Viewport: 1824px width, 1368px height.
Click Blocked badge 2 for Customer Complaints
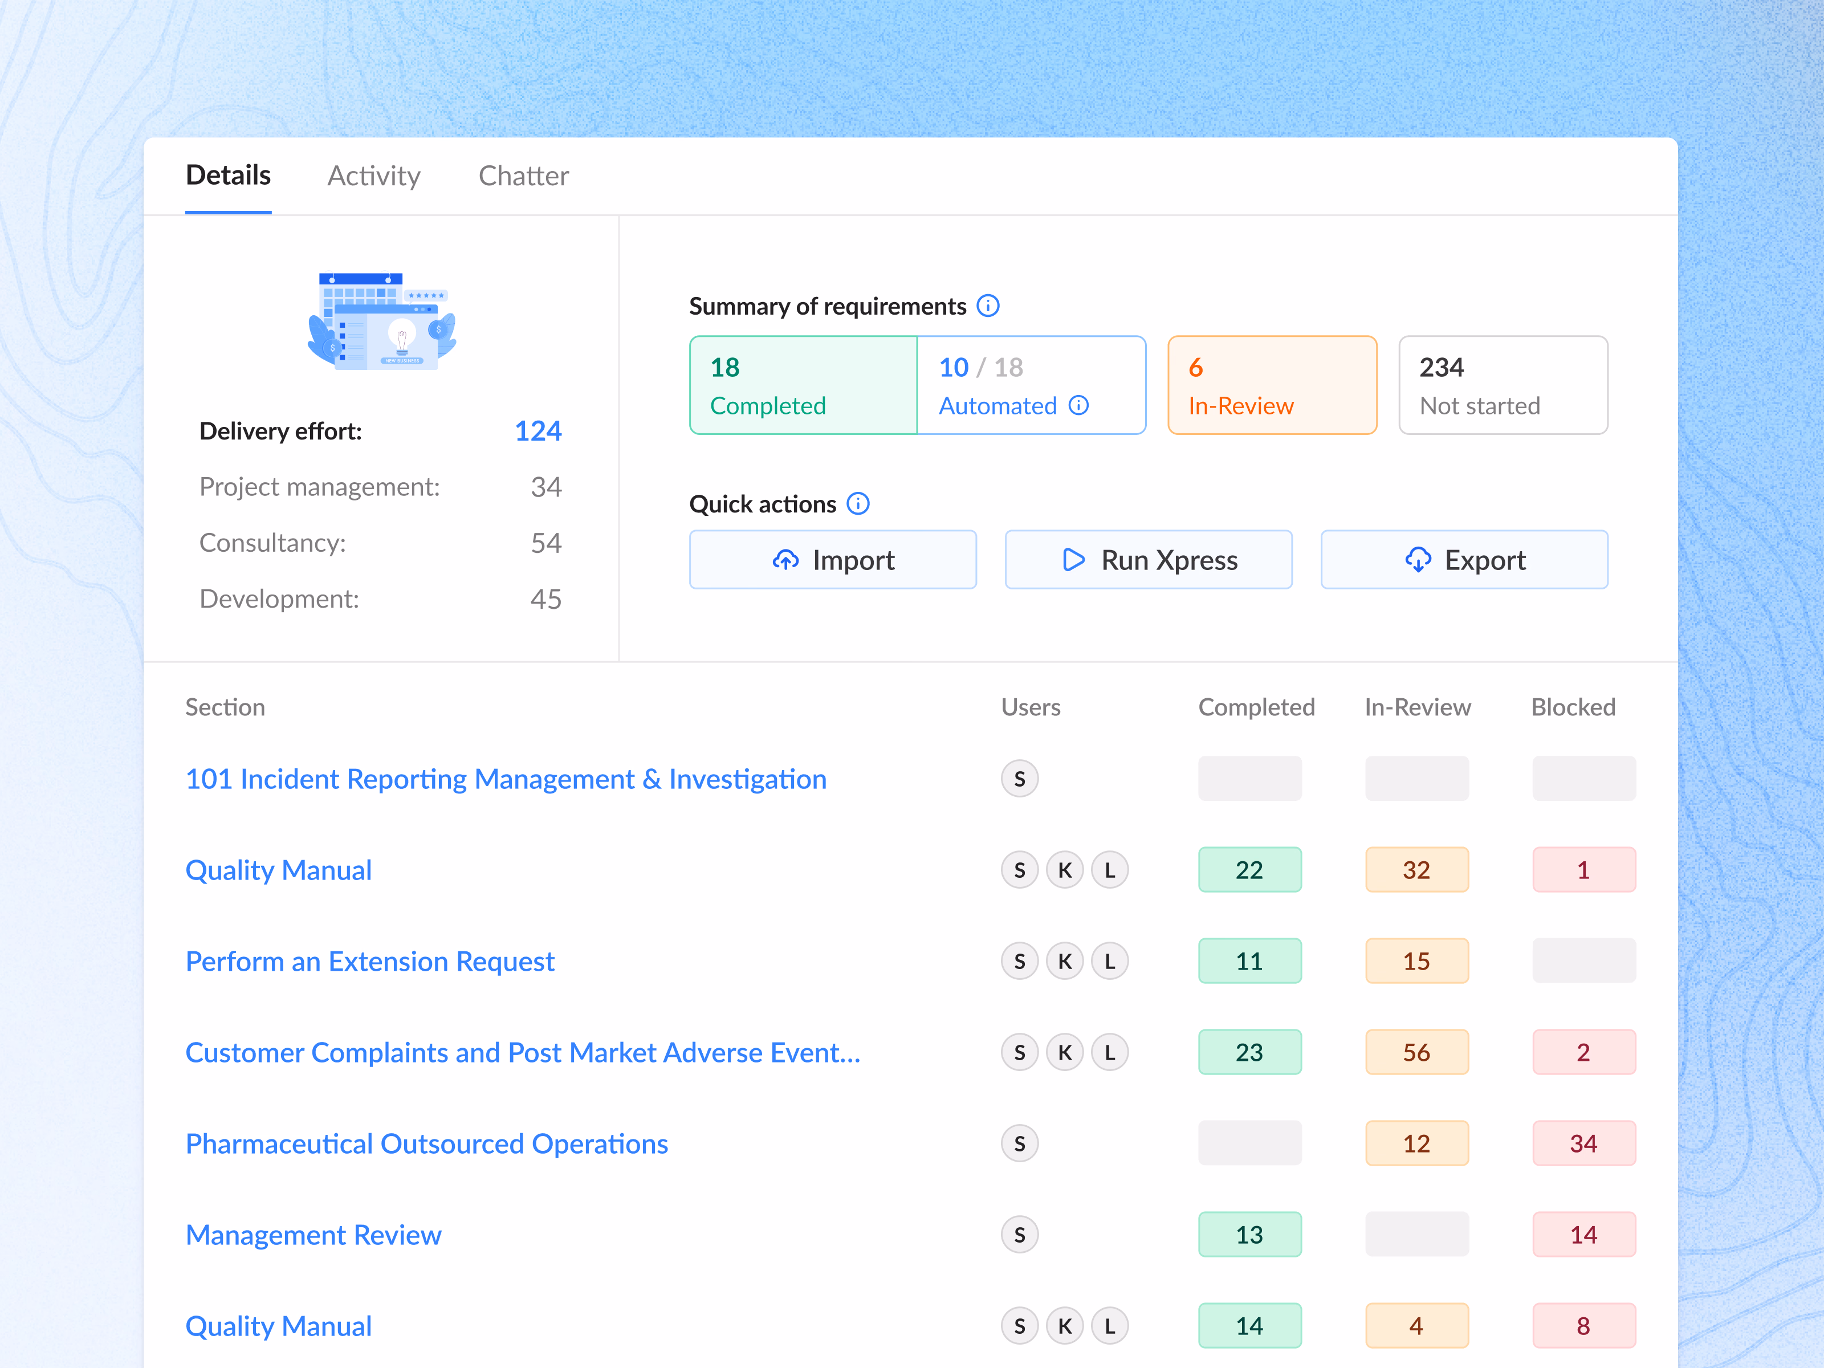pyautogui.click(x=1584, y=1052)
